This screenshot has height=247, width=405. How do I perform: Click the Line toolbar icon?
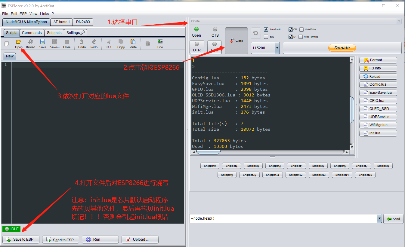pos(160,44)
